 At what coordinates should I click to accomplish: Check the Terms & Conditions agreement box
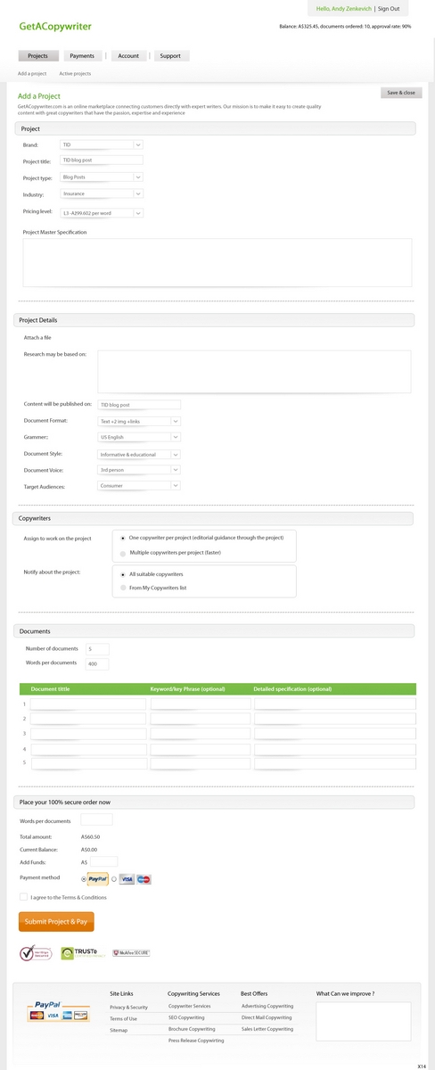point(23,897)
